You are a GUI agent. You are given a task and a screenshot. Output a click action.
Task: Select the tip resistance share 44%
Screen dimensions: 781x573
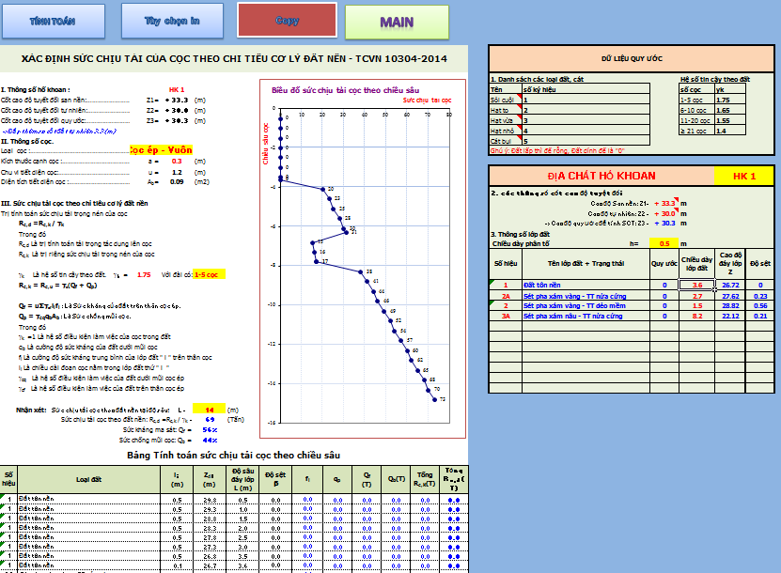(x=211, y=440)
